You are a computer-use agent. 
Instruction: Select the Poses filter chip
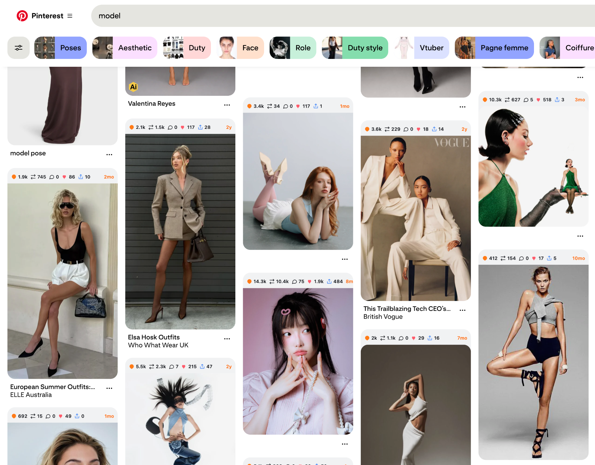[60, 48]
